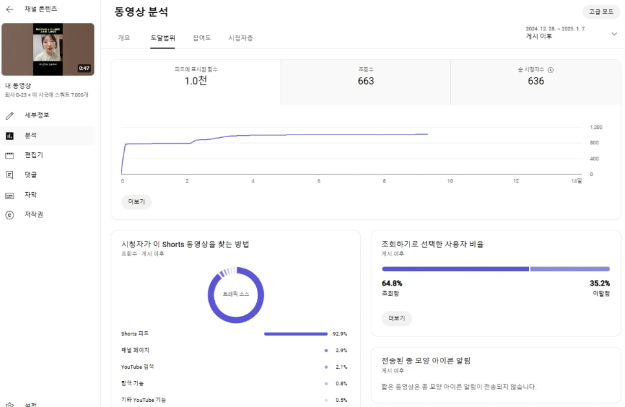Image resolution: width=625 pixels, height=407 pixels.
Task: Open 자막 menu item label
Action: (30, 195)
